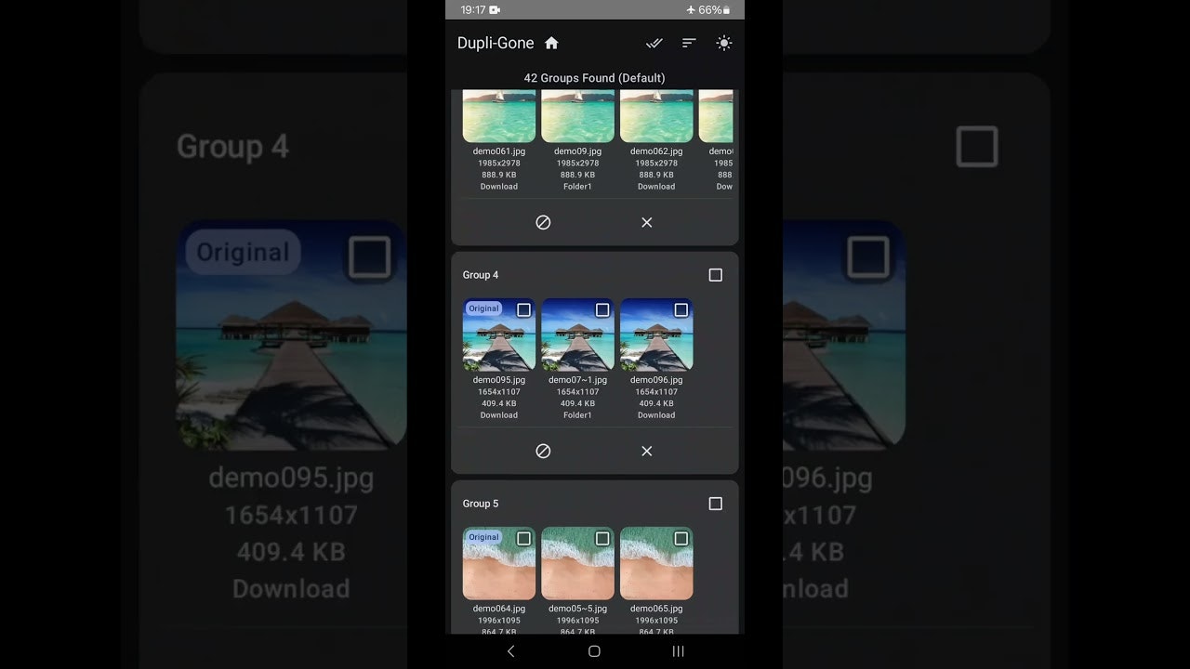Open the demo095.jpg pier thumbnail
1190x669 pixels.
coord(499,334)
